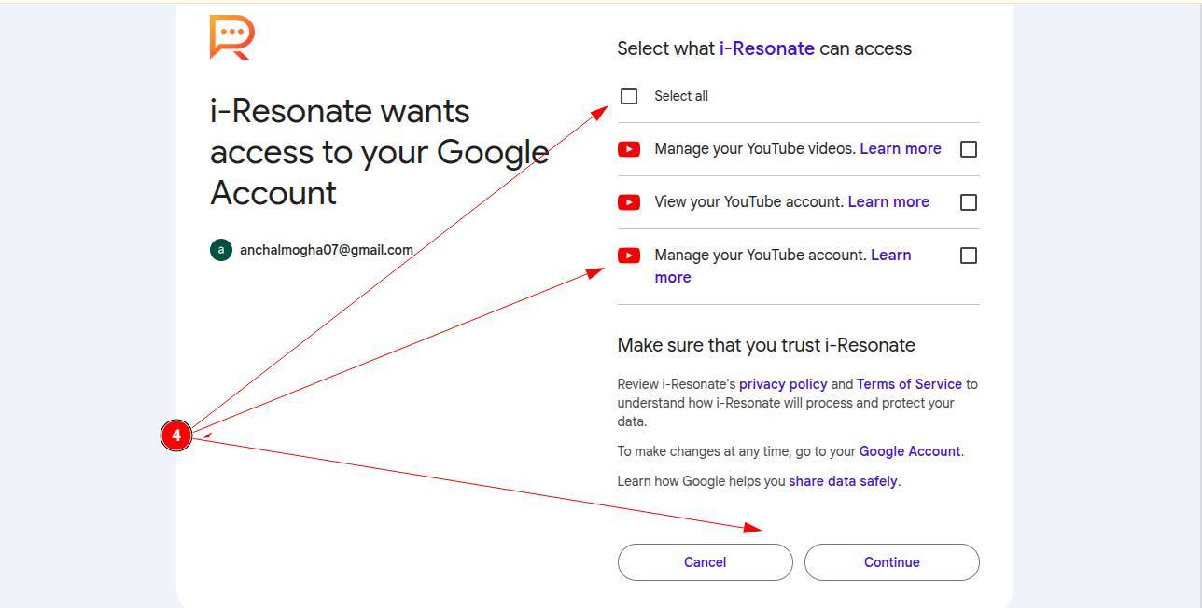Click the i-Resonate logo icon
This screenshot has width=1202, height=608.
[x=231, y=37]
